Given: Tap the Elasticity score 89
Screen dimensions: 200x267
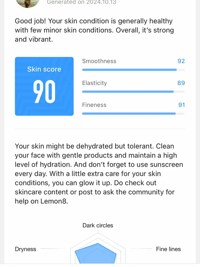Looking at the screenshot, I should [x=181, y=83].
